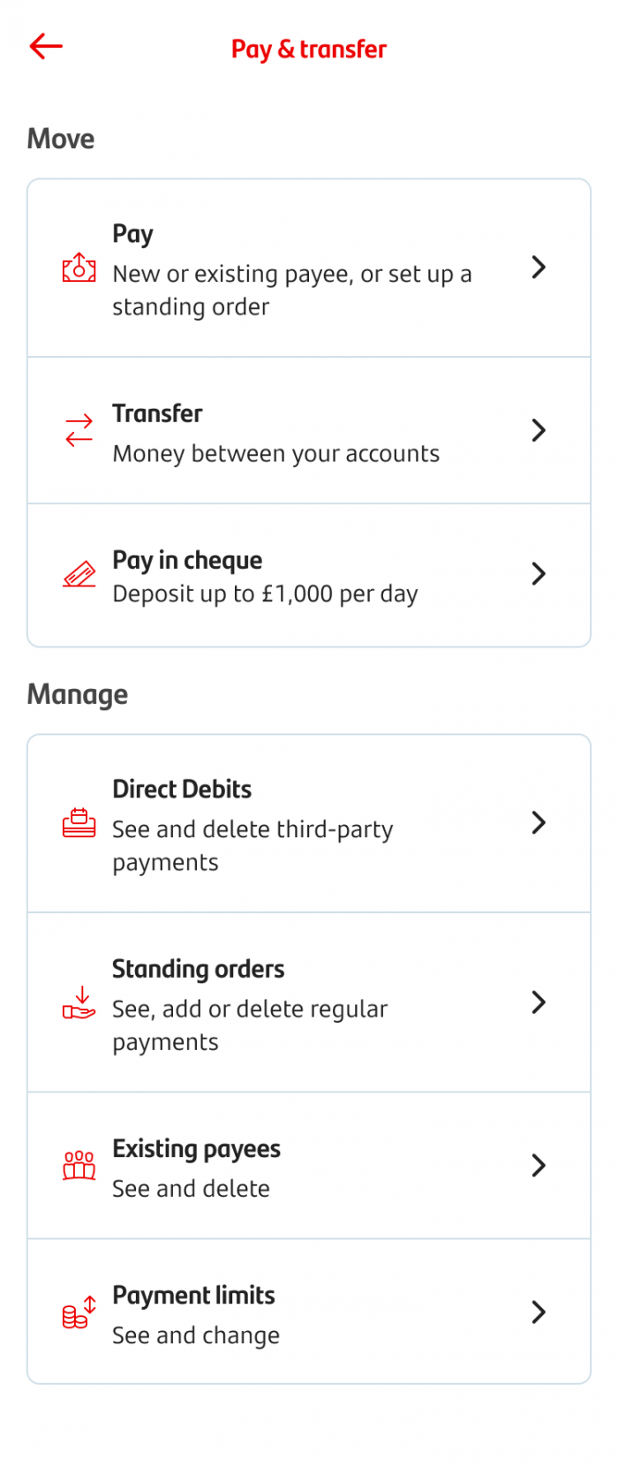Tap the Payment limits row
The height and width of the screenshot is (1467, 618).
click(x=309, y=1312)
